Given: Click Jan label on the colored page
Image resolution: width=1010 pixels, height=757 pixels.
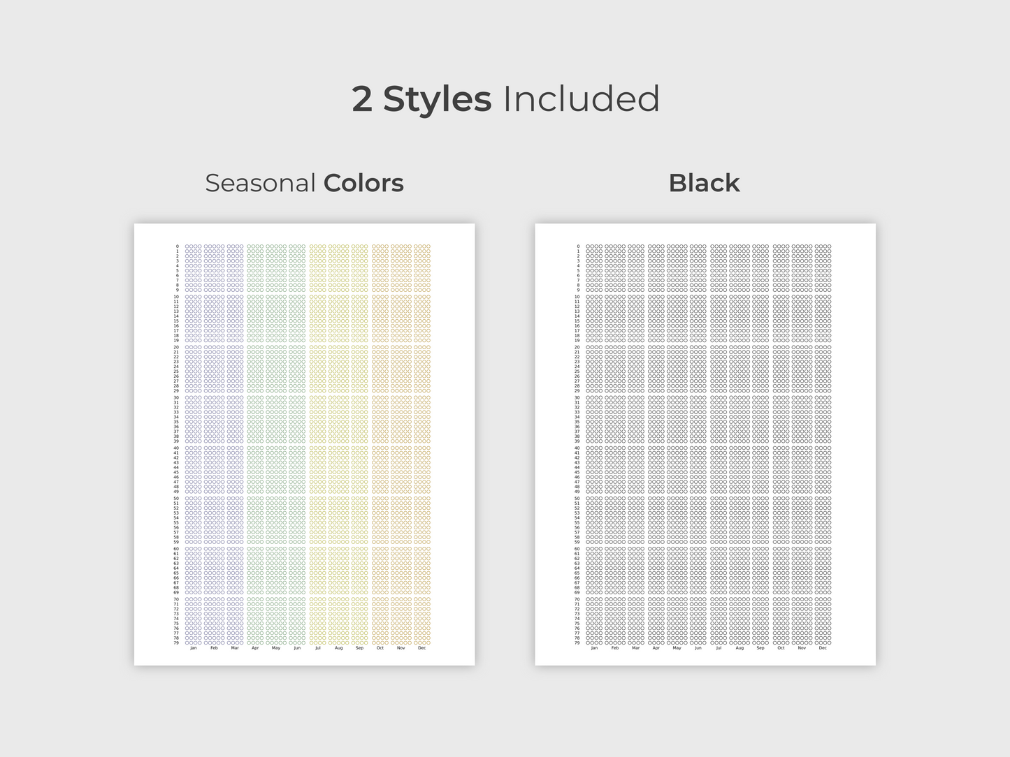Looking at the screenshot, I should 194,648.
